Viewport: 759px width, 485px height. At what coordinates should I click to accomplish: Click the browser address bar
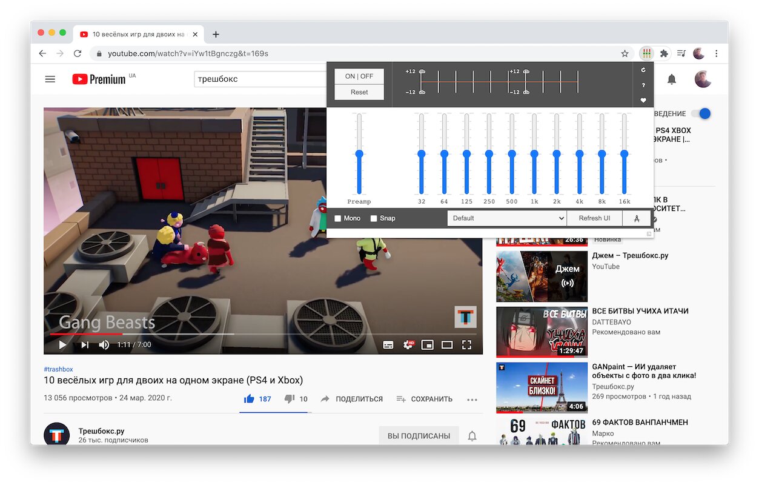[x=361, y=53]
